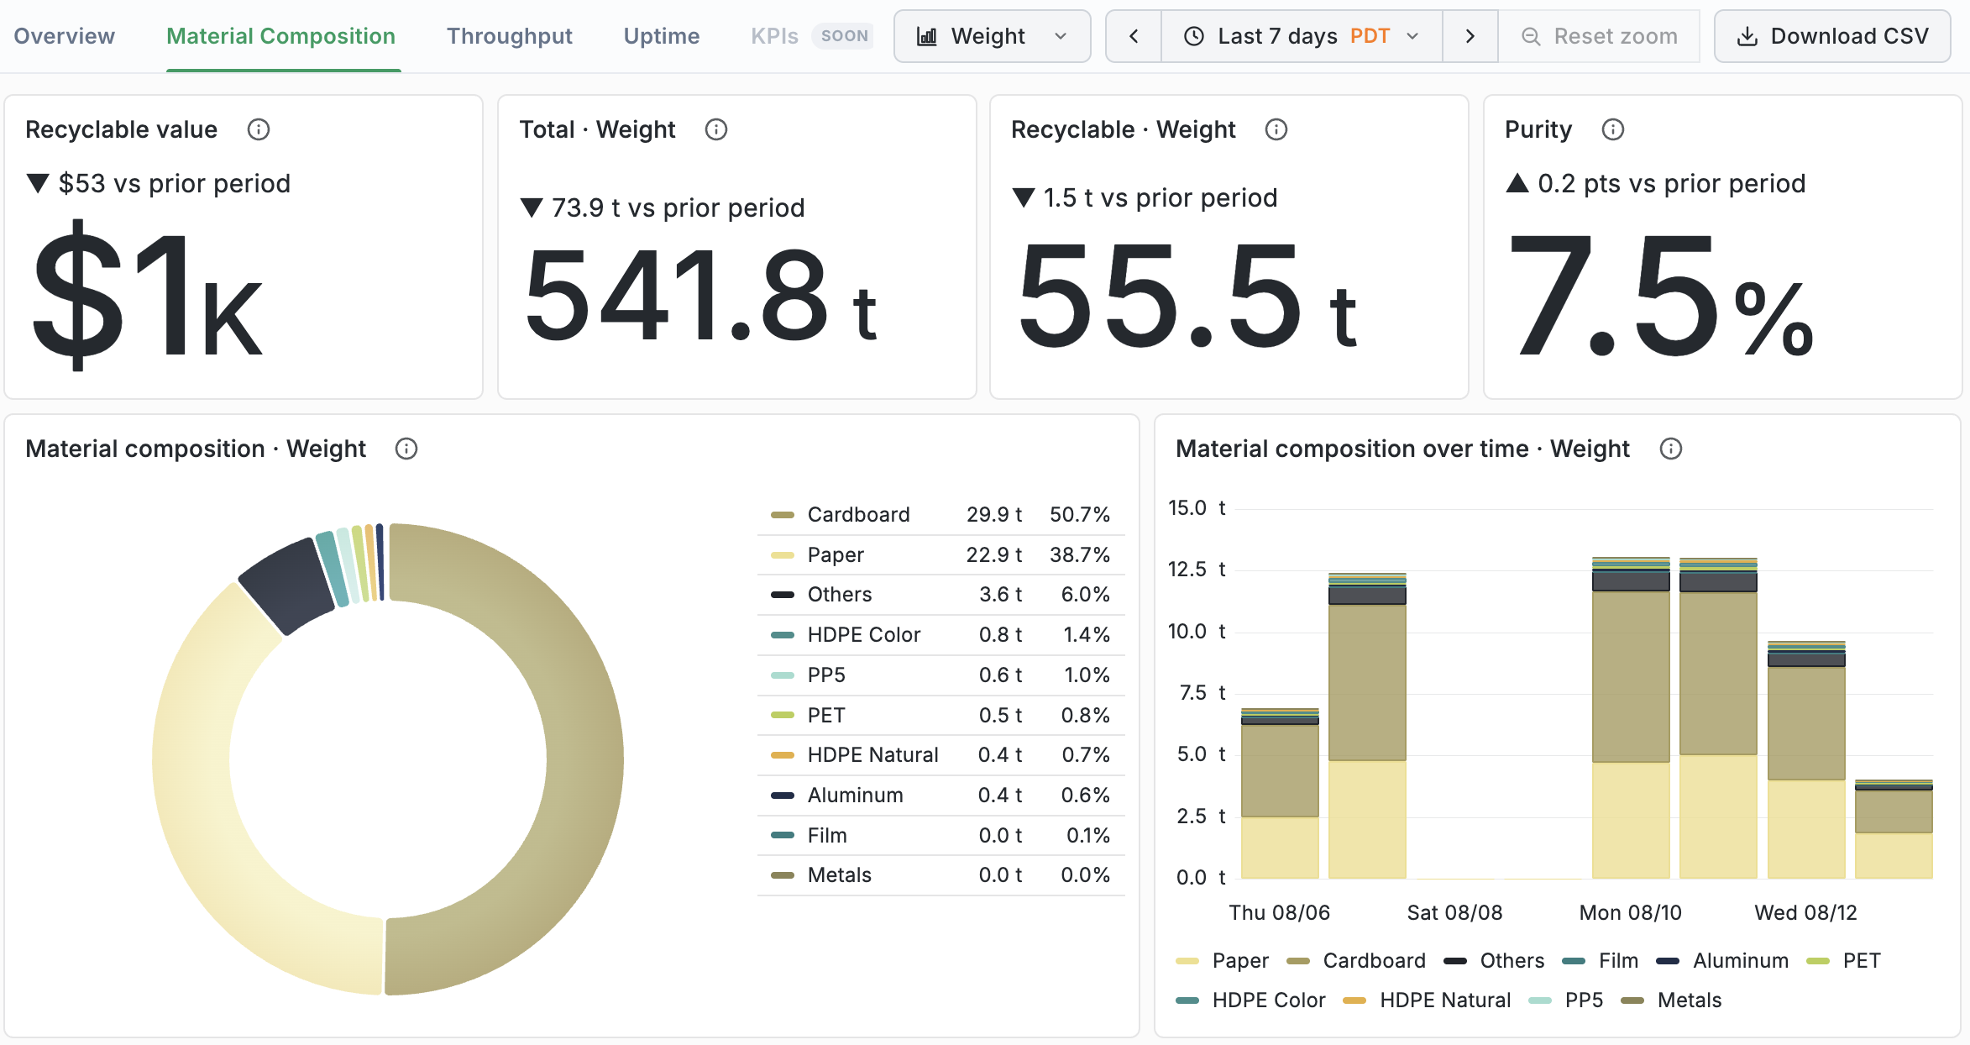This screenshot has height=1045, width=1970.
Task: Click Others color swatch in composition table
Action: pos(783,595)
